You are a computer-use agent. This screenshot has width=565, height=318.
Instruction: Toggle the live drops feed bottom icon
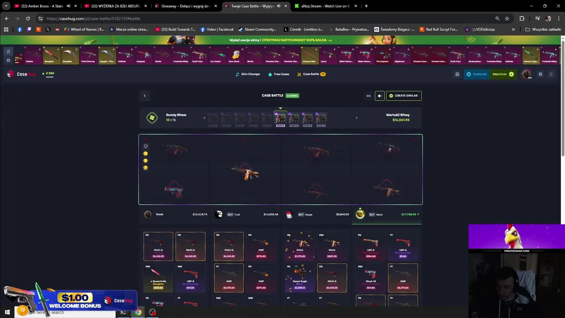click(x=8, y=60)
